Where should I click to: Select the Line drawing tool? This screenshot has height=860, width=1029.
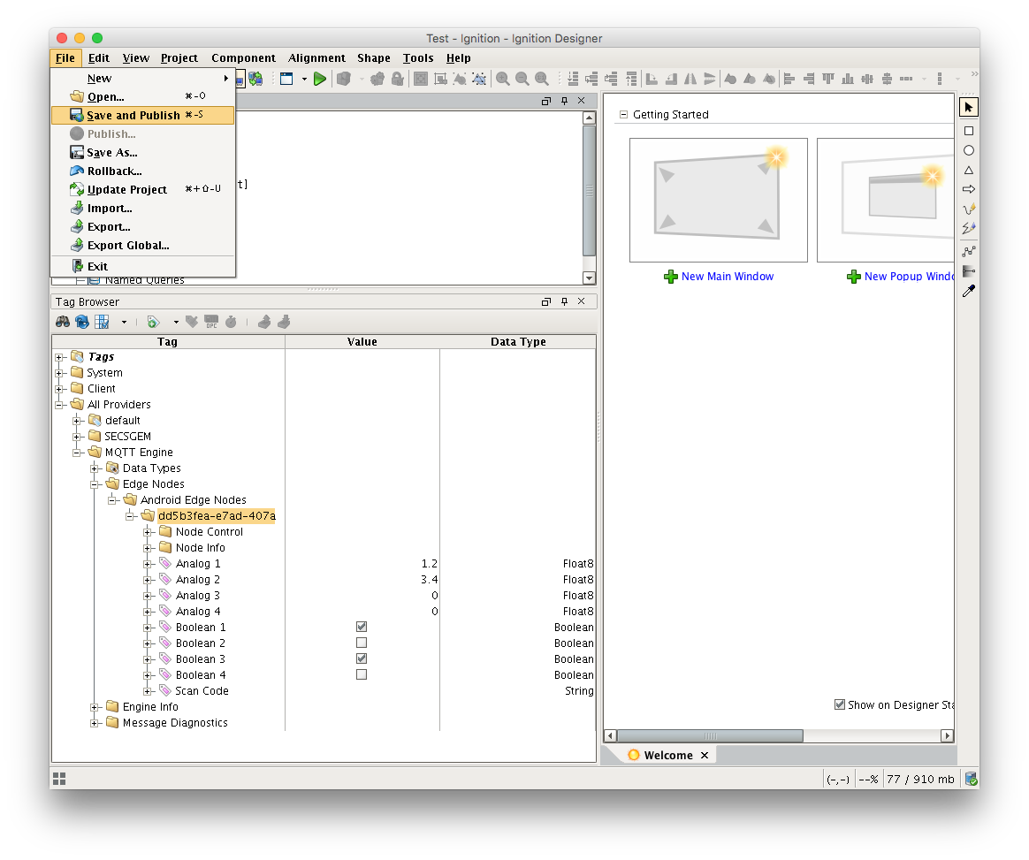click(x=969, y=228)
